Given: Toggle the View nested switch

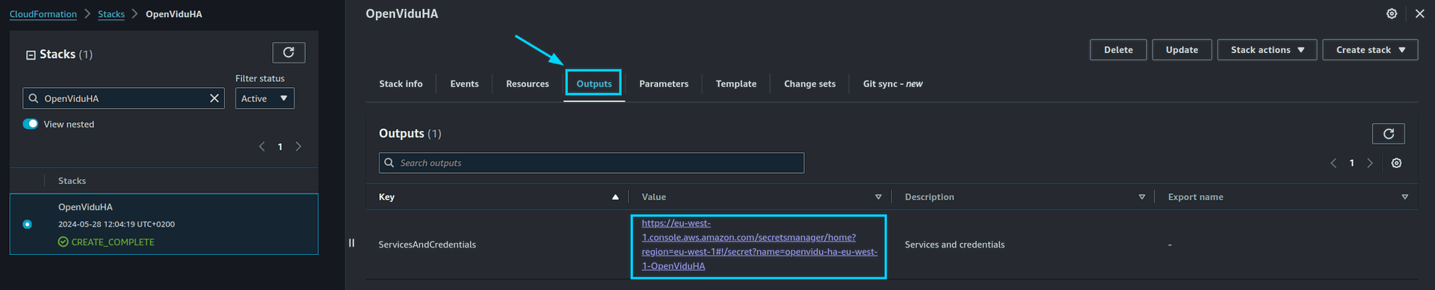Looking at the screenshot, I should point(31,124).
